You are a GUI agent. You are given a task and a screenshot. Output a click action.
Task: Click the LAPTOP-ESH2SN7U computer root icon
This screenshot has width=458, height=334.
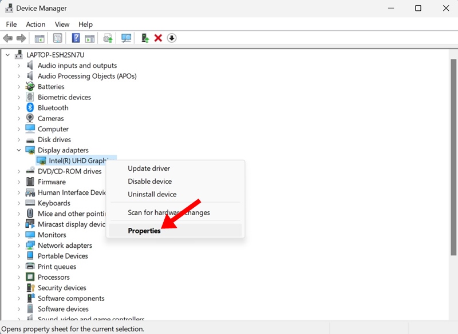coord(19,54)
